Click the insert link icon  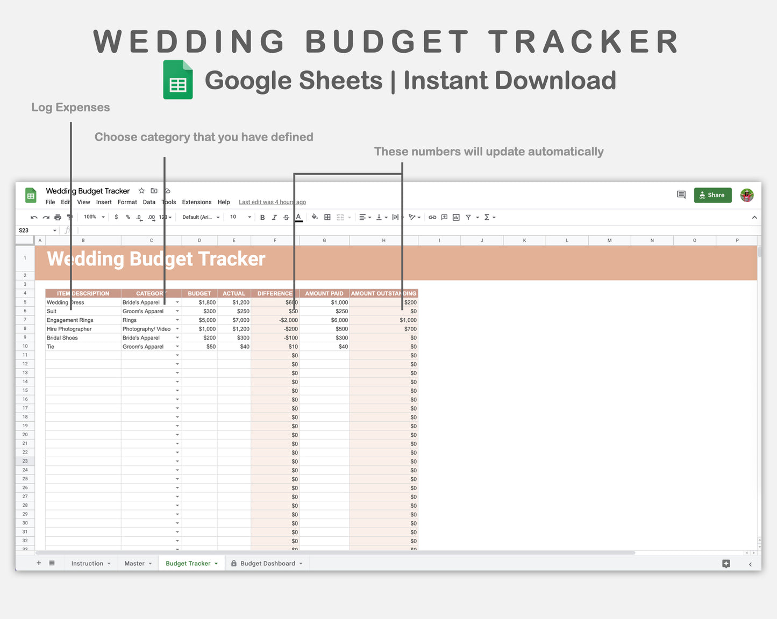pyautogui.click(x=432, y=217)
